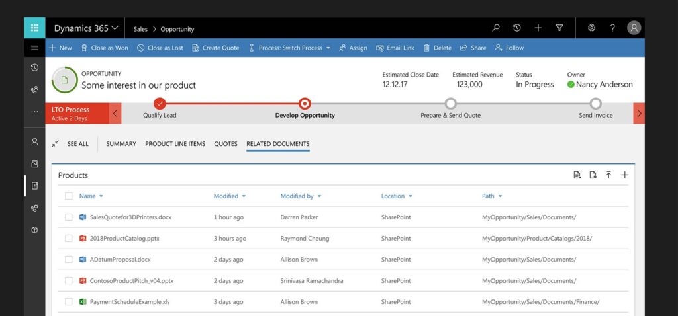Click the upload arrow icon in Products
Image resolution: width=678 pixels, height=316 pixels.
[x=608, y=175]
